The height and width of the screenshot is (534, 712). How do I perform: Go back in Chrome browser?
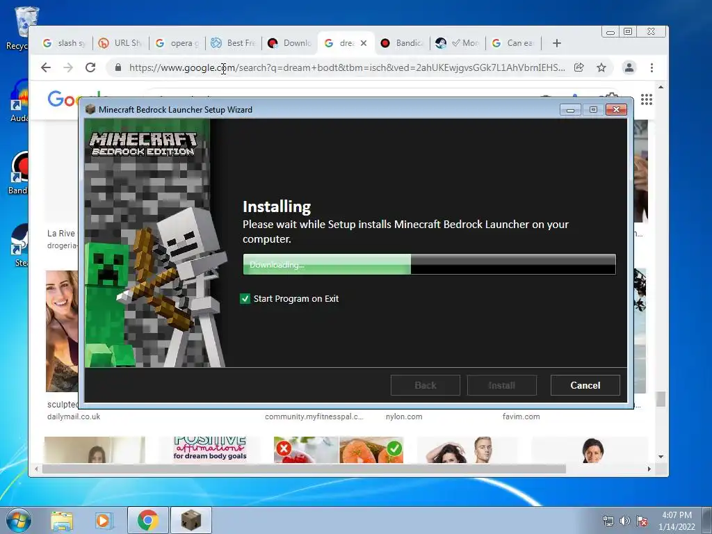tap(46, 67)
